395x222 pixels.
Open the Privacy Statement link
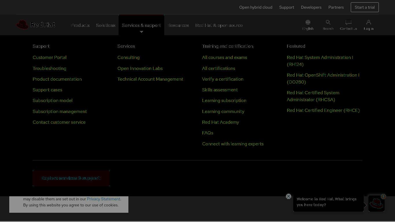click(x=104, y=199)
